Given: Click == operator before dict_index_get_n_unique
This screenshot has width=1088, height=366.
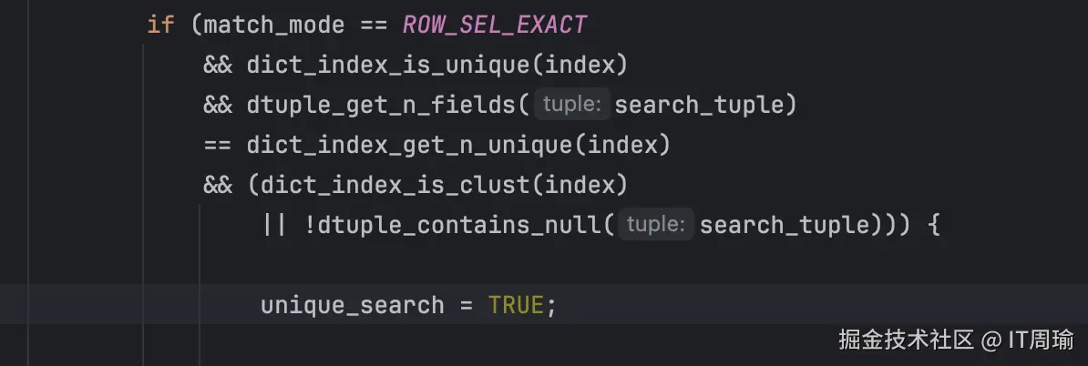Looking at the screenshot, I should 217,145.
